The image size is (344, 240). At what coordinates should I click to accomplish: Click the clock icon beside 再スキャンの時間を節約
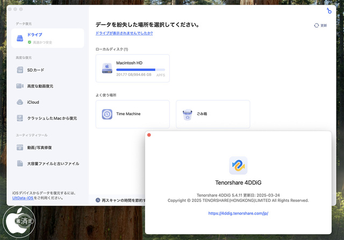(98, 200)
